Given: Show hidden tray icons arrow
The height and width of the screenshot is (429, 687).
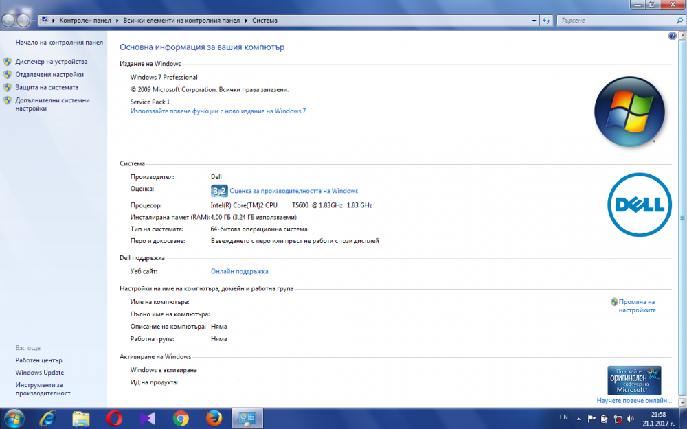Looking at the screenshot, I should click(x=579, y=419).
